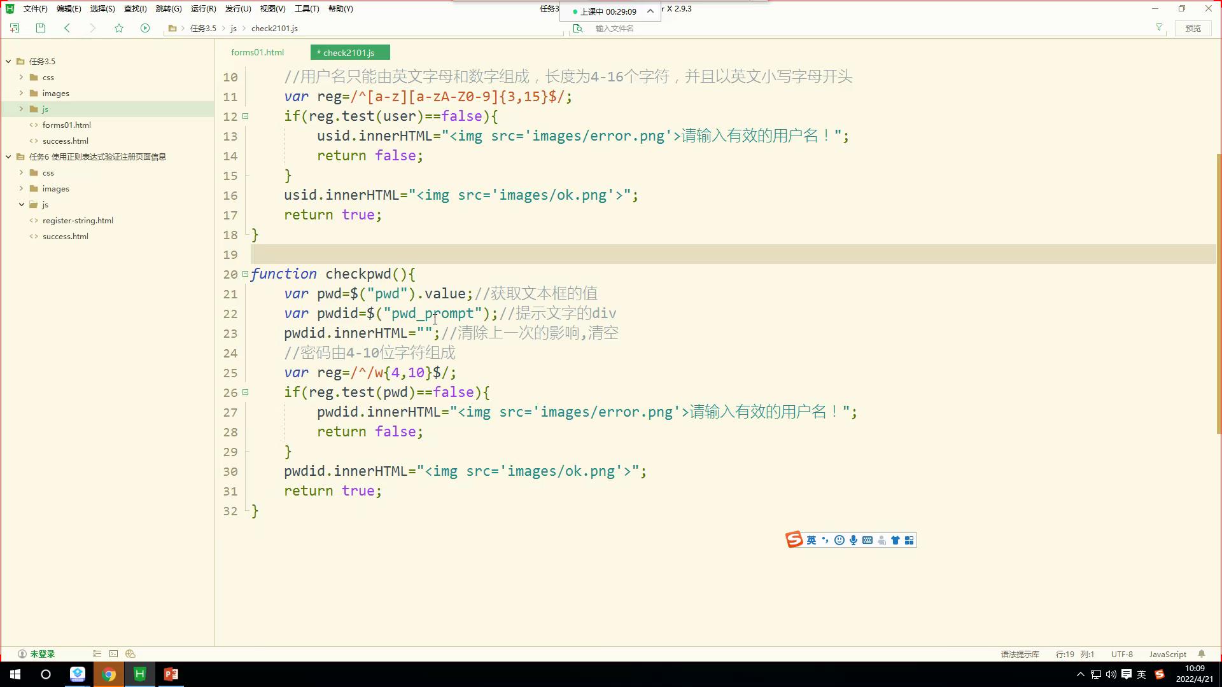Expand the css folder under 任务3.5

tap(21, 77)
